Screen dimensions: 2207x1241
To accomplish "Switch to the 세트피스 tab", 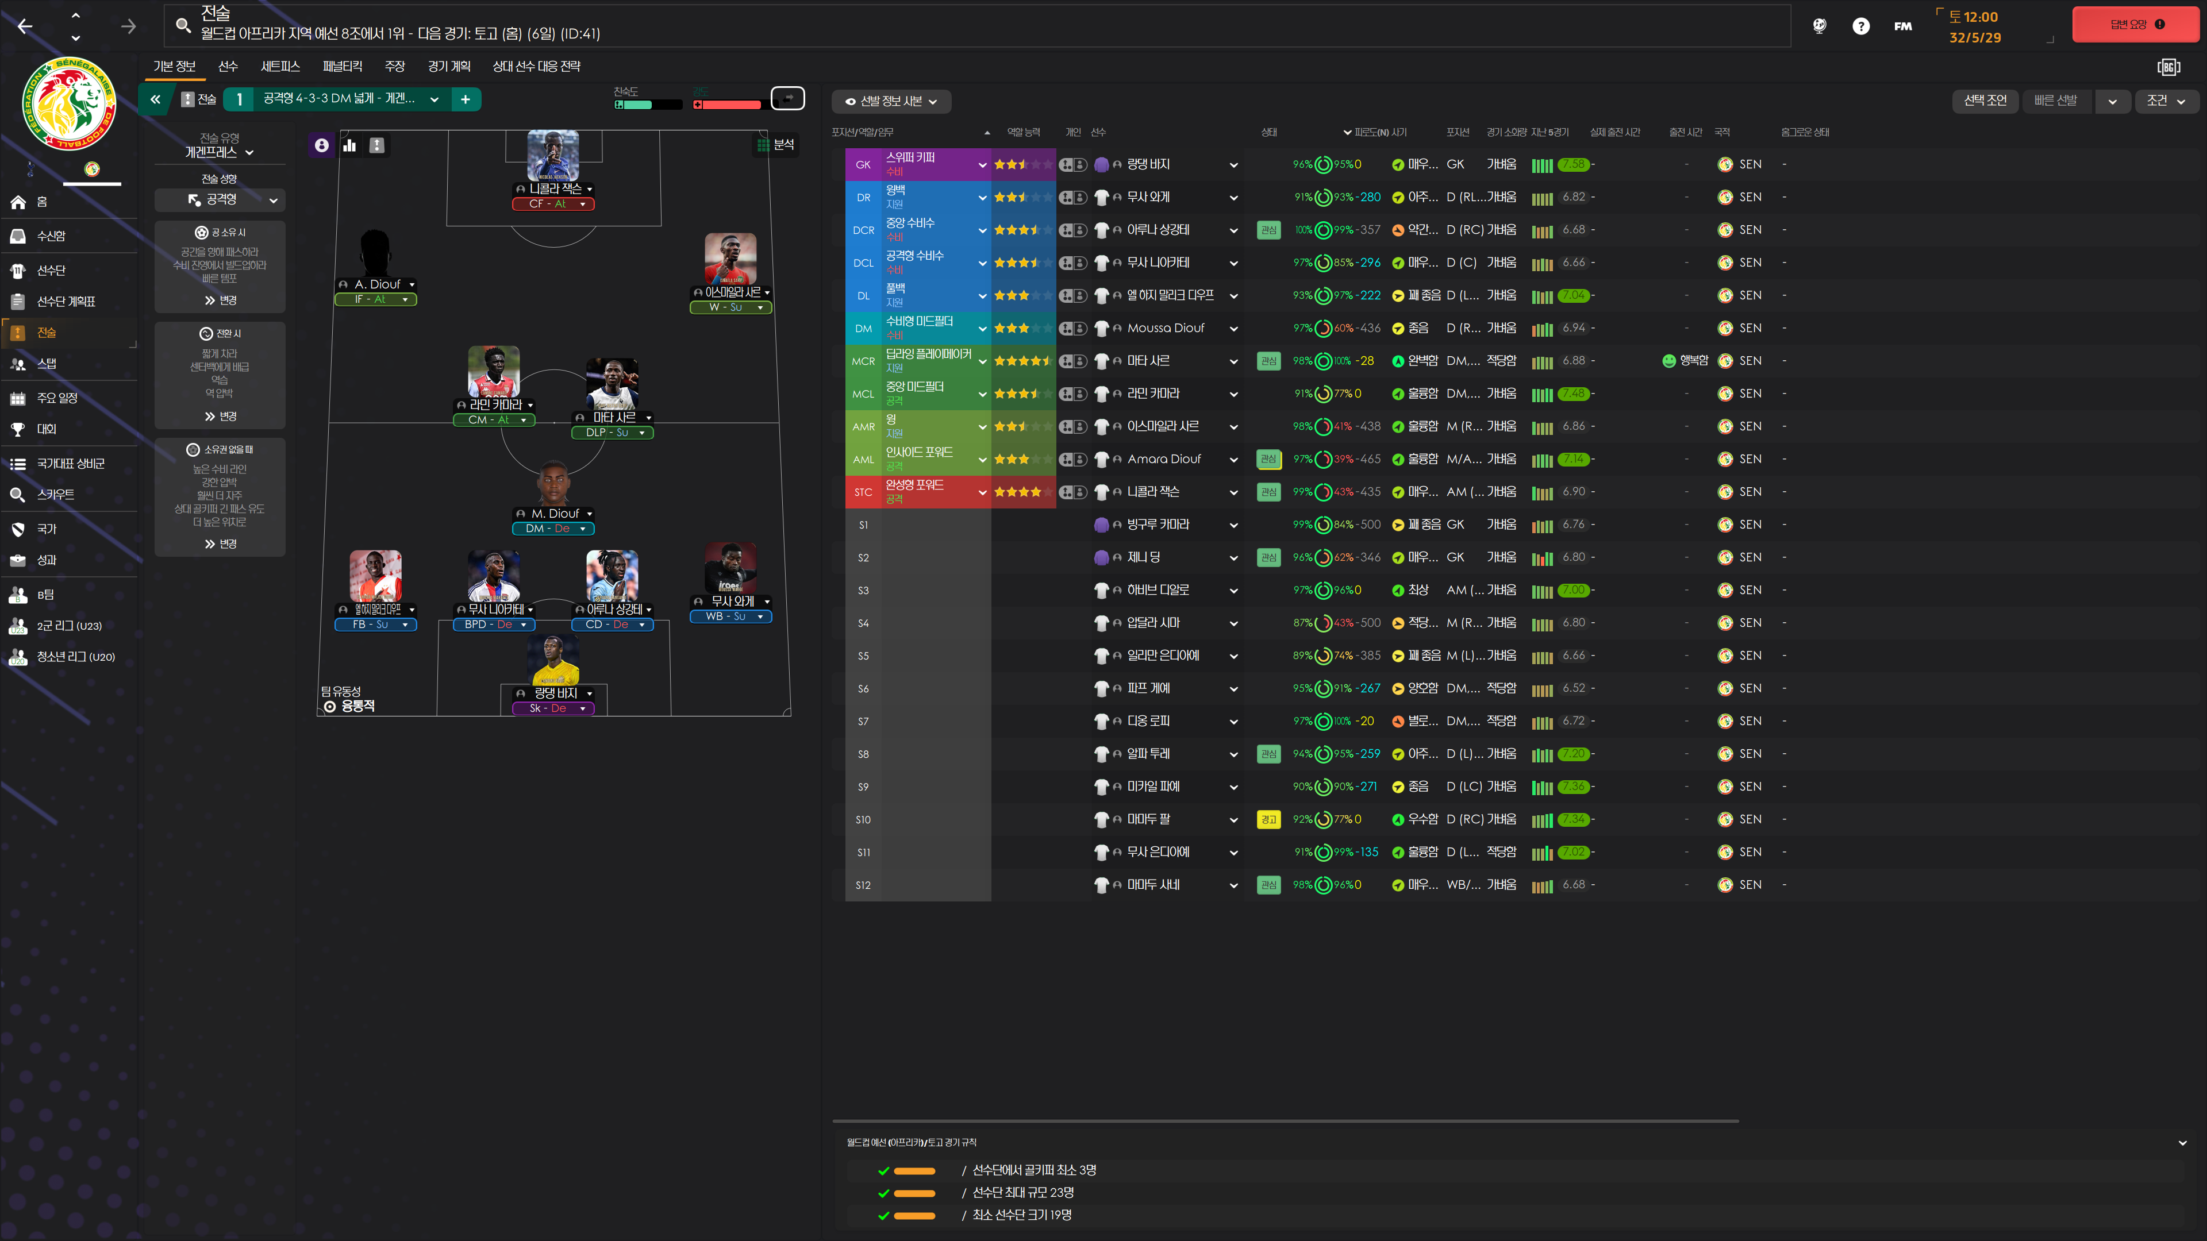I will click(x=280, y=66).
